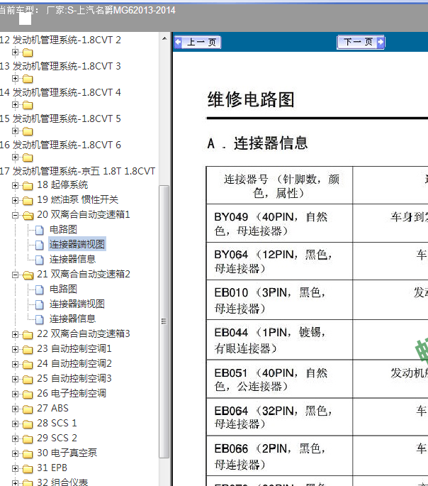Viewport: 428px width, 486px height.
Task: Click folder icon of 28 SCS 1
Action: tap(28, 424)
